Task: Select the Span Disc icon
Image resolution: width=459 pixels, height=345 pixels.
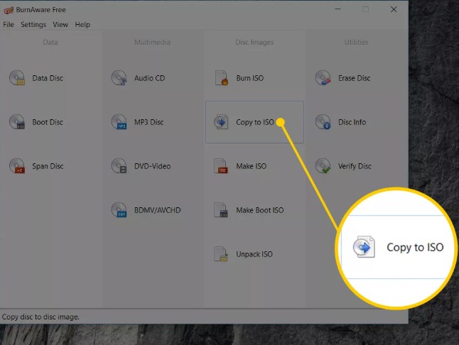Action: [x=17, y=166]
